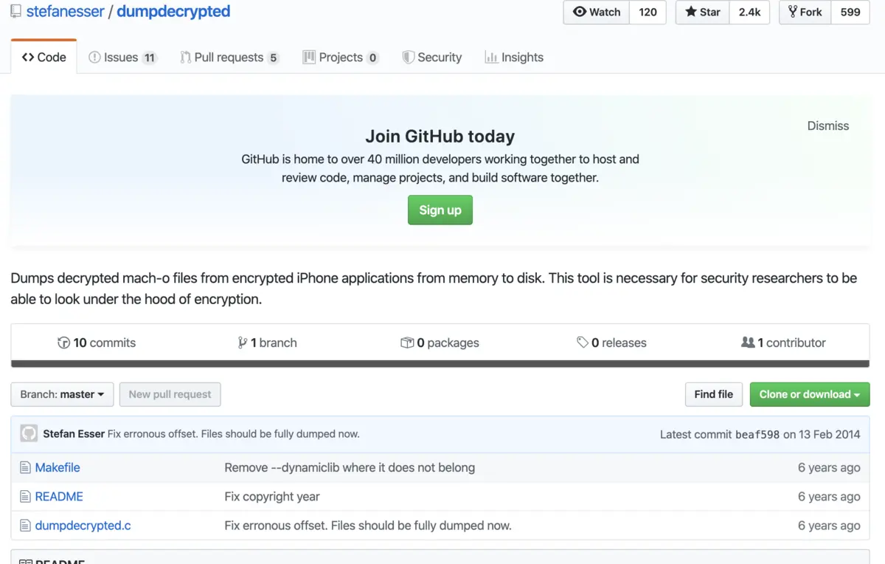The width and height of the screenshot is (885, 564).
Task: Click the commits clock icon
Action: (x=63, y=343)
